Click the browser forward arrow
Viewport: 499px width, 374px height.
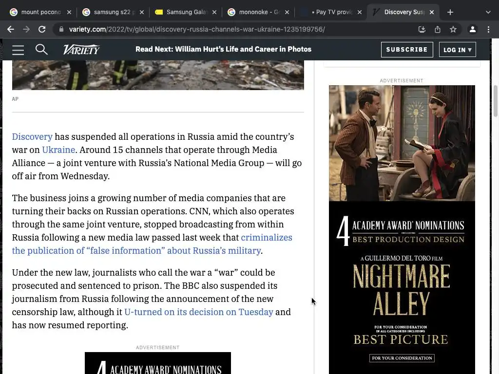coord(26,29)
